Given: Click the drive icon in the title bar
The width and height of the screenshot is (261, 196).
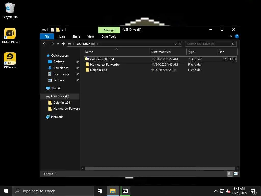Looking at the screenshot, I should (x=44, y=30).
